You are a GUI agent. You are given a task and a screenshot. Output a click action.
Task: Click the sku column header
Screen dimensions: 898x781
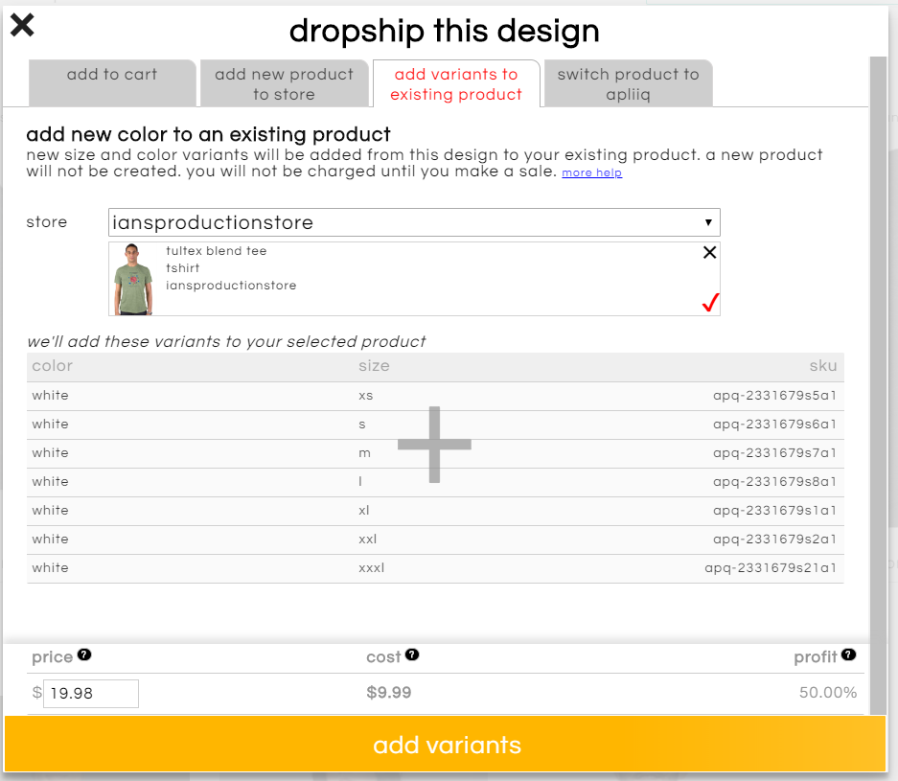point(824,366)
